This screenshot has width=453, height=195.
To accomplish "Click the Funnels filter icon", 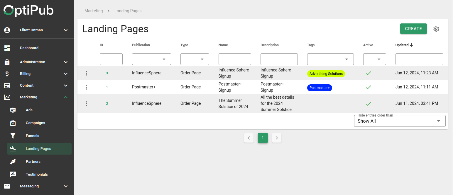I will coord(13,136).
